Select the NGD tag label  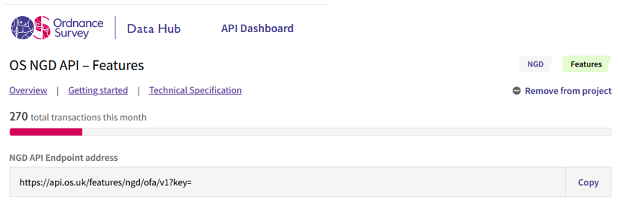pyautogui.click(x=535, y=64)
